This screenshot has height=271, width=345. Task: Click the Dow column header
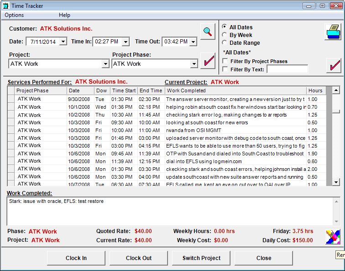click(102, 90)
